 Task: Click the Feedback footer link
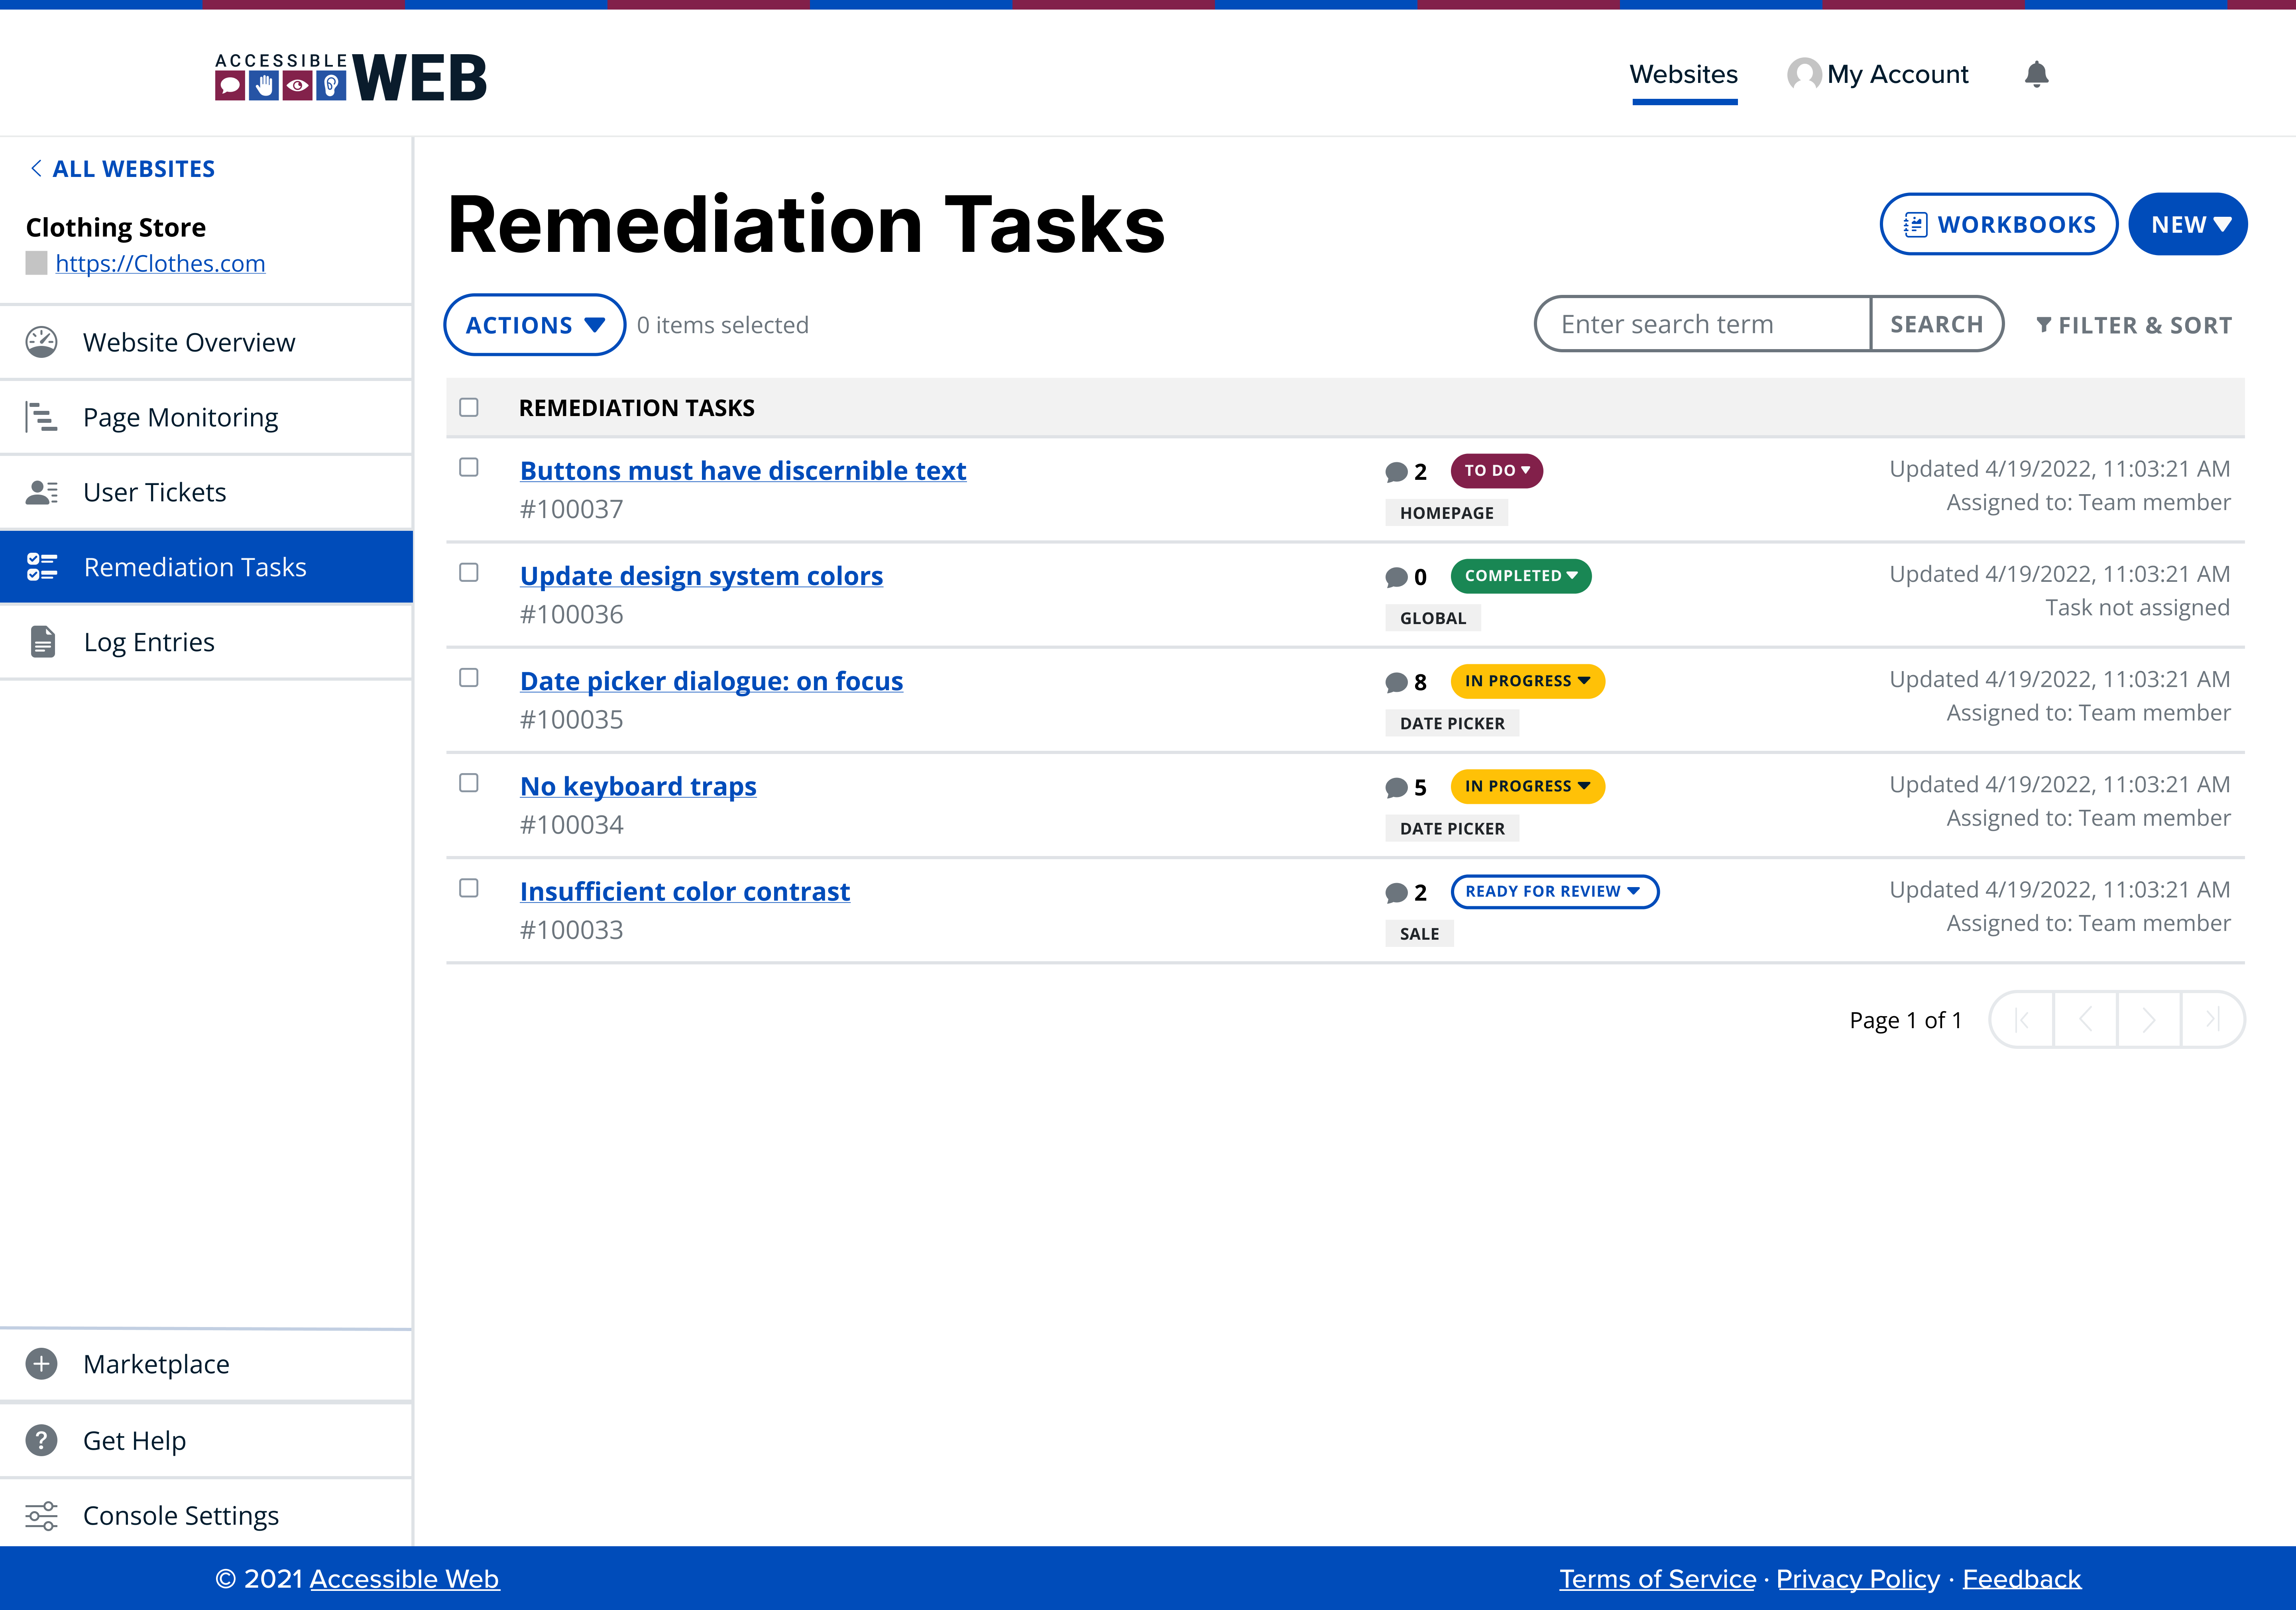[x=2022, y=1579]
